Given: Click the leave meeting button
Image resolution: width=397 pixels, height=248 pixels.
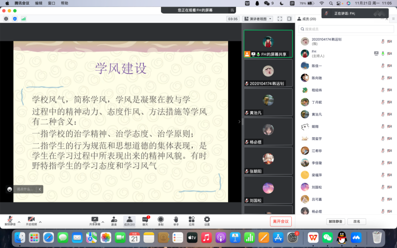Looking at the screenshot, I should [x=281, y=221].
